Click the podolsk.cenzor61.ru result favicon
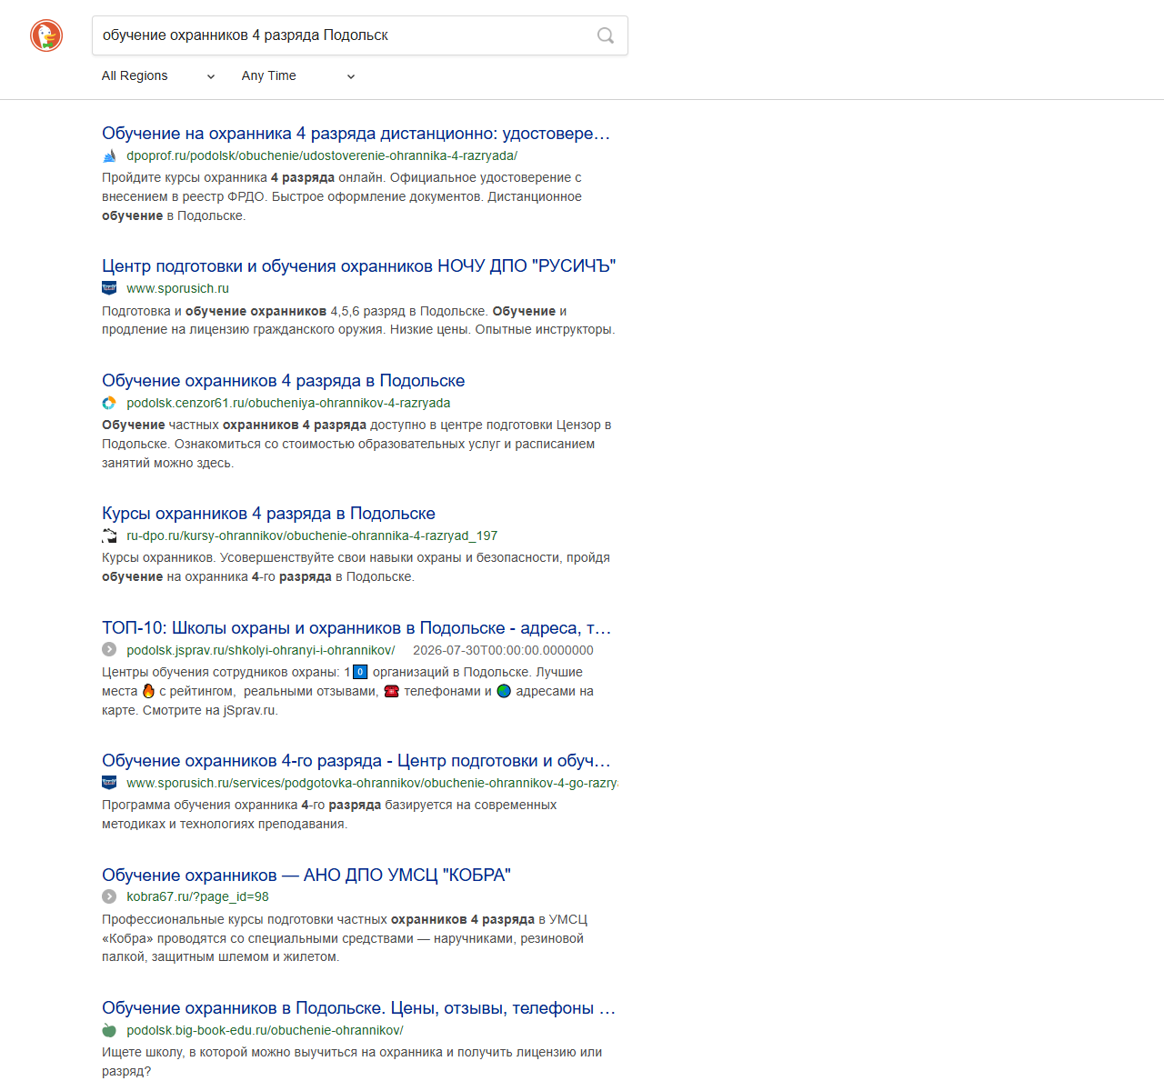Screen dimensions: 1164x1091 click(x=109, y=403)
